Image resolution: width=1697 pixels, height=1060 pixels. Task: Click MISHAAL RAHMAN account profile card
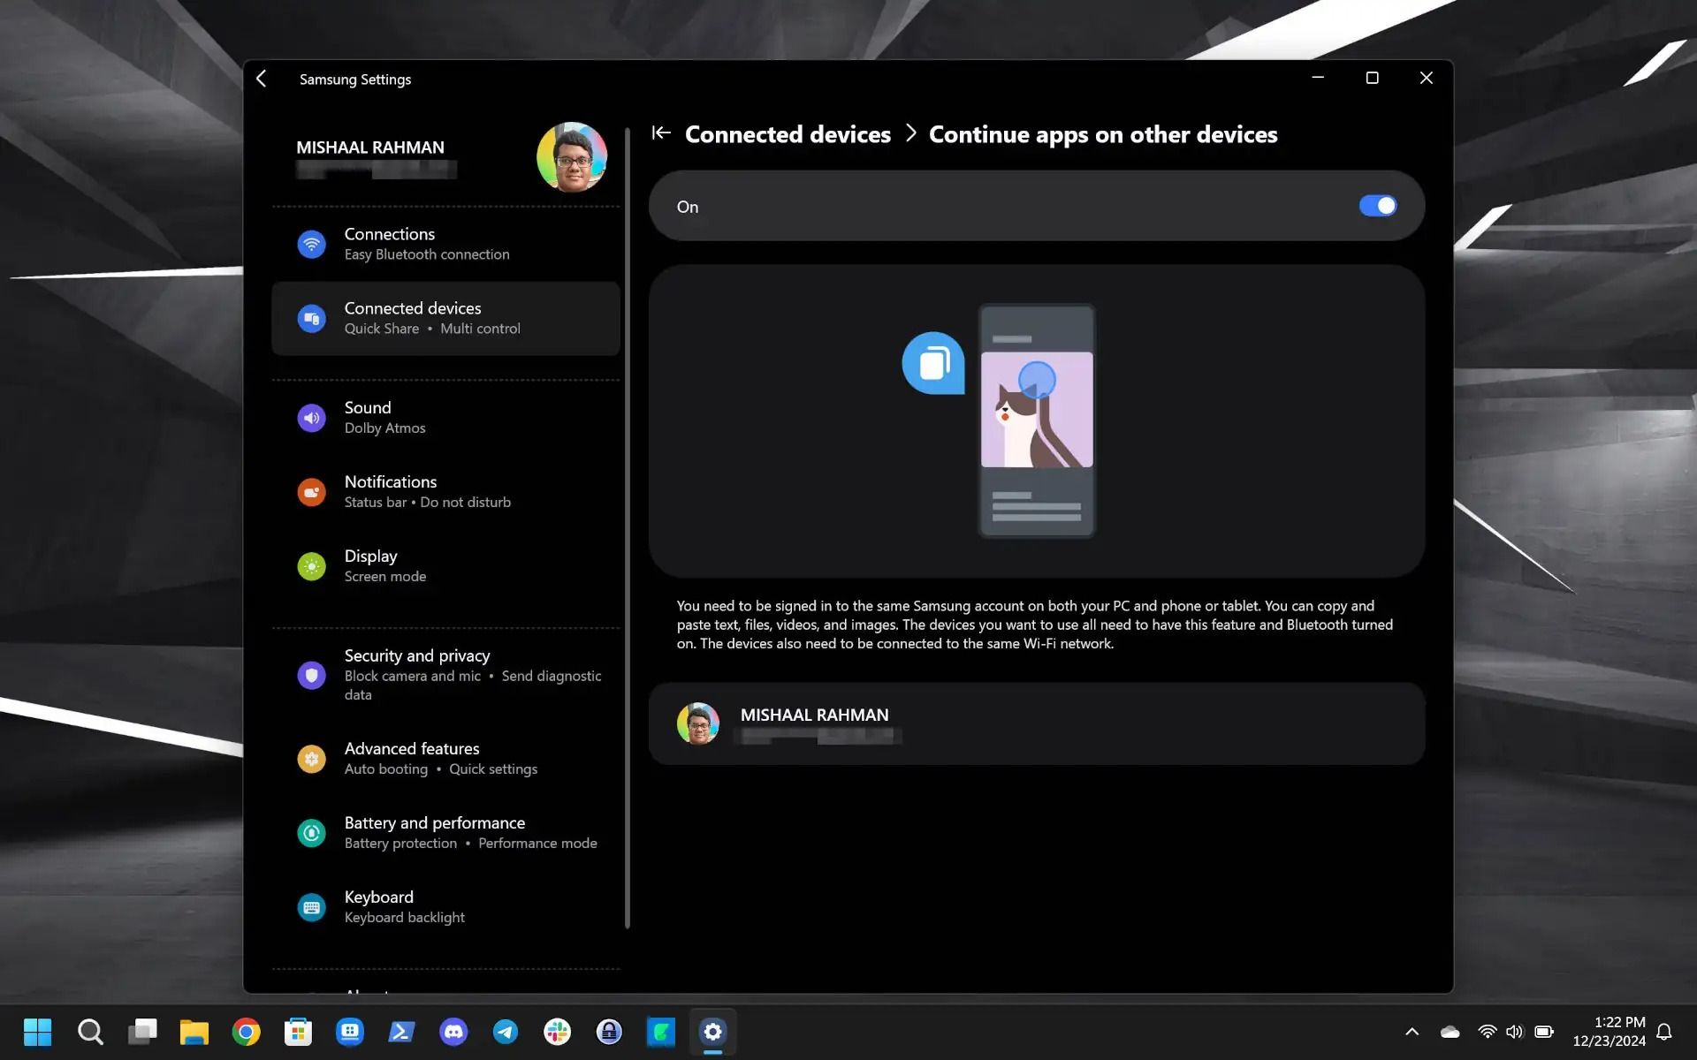[x=1036, y=722]
